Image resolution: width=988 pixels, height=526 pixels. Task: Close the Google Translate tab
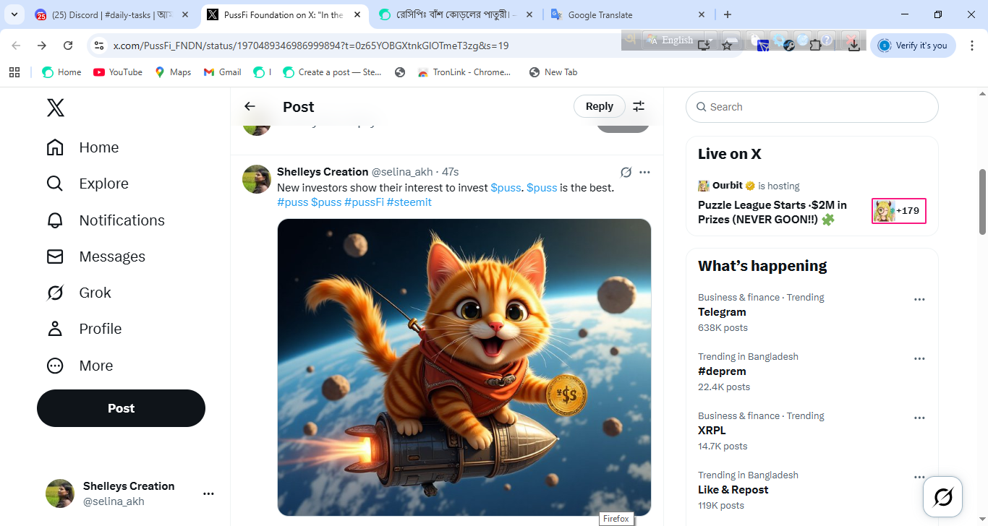pos(701,14)
